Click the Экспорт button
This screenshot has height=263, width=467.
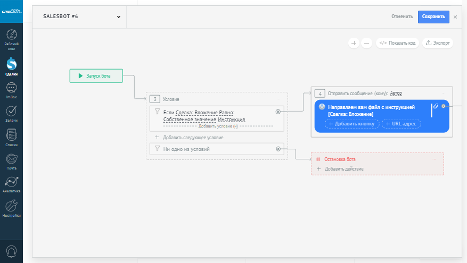point(437,43)
